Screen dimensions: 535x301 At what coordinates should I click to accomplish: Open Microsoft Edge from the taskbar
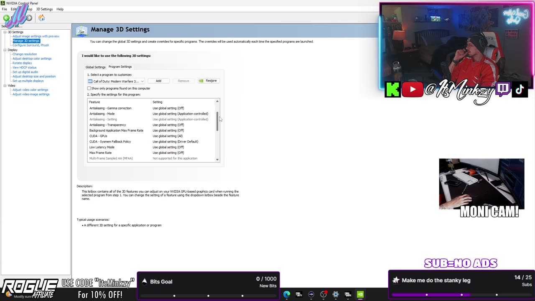[x=287, y=294]
